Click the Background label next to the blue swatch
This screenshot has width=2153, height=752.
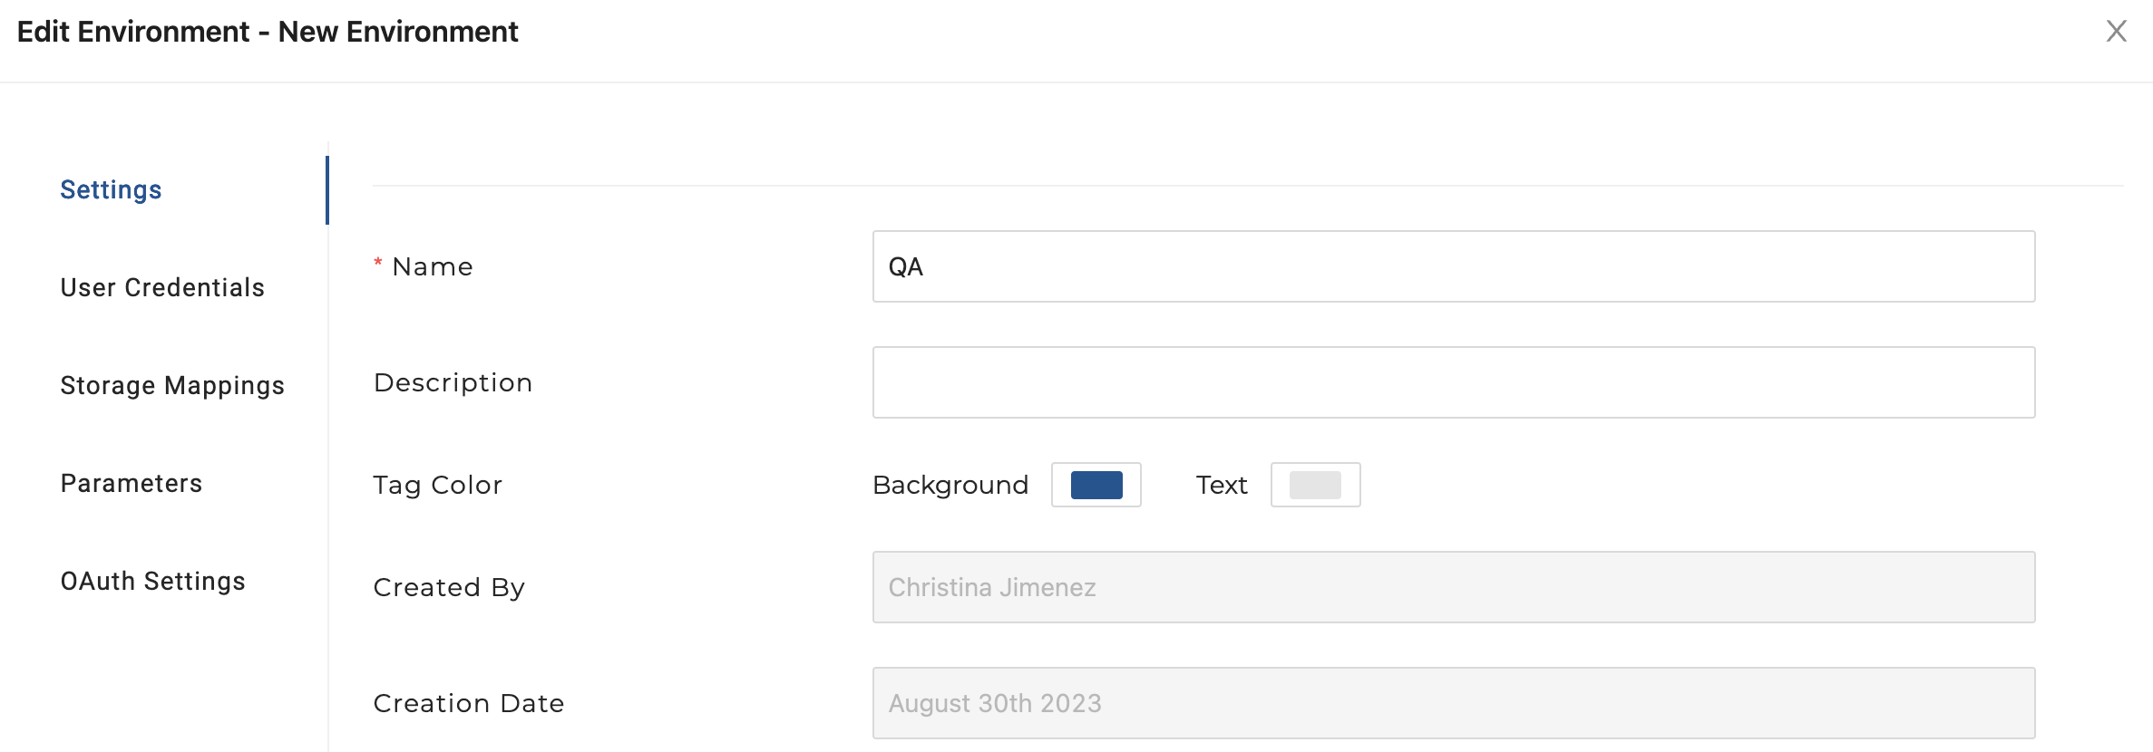tap(950, 485)
